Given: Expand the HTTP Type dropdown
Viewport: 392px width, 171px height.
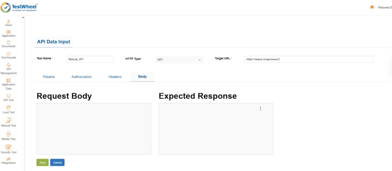Looking at the screenshot, I should pos(179,60).
